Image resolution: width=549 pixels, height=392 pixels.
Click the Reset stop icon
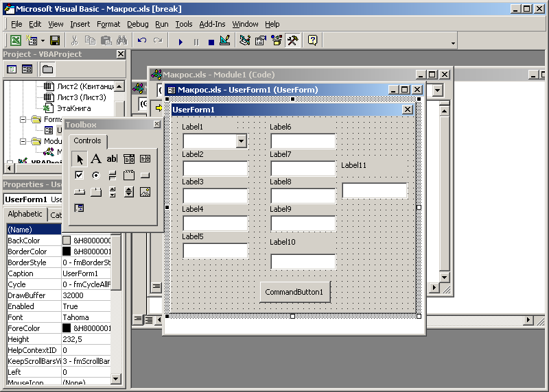point(211,42)
